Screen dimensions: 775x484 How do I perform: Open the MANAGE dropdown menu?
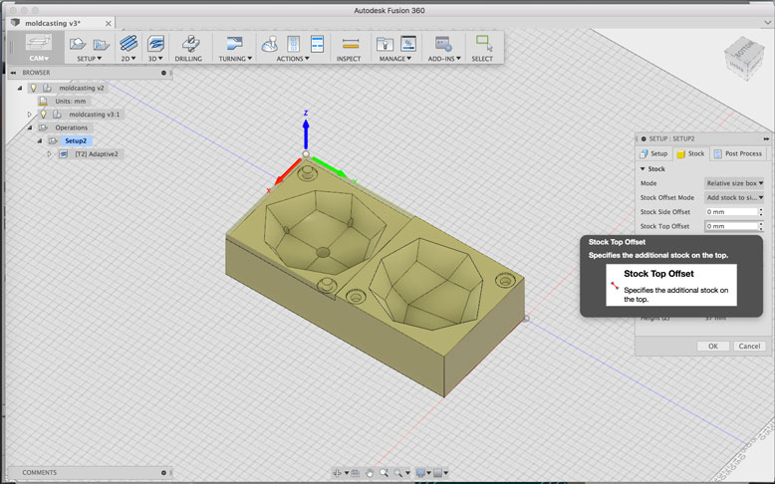coord(395,59)
